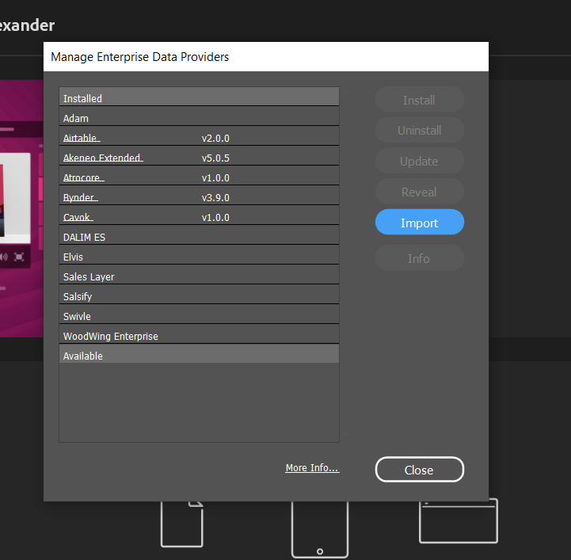571x560 pixels.
Task: Click the disabled Install button
Action: [x=420, y=99]
